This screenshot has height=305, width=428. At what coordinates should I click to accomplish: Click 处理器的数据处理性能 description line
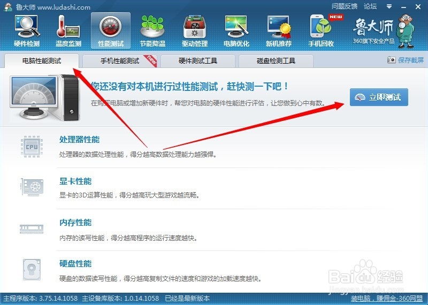tap(138, 155)
